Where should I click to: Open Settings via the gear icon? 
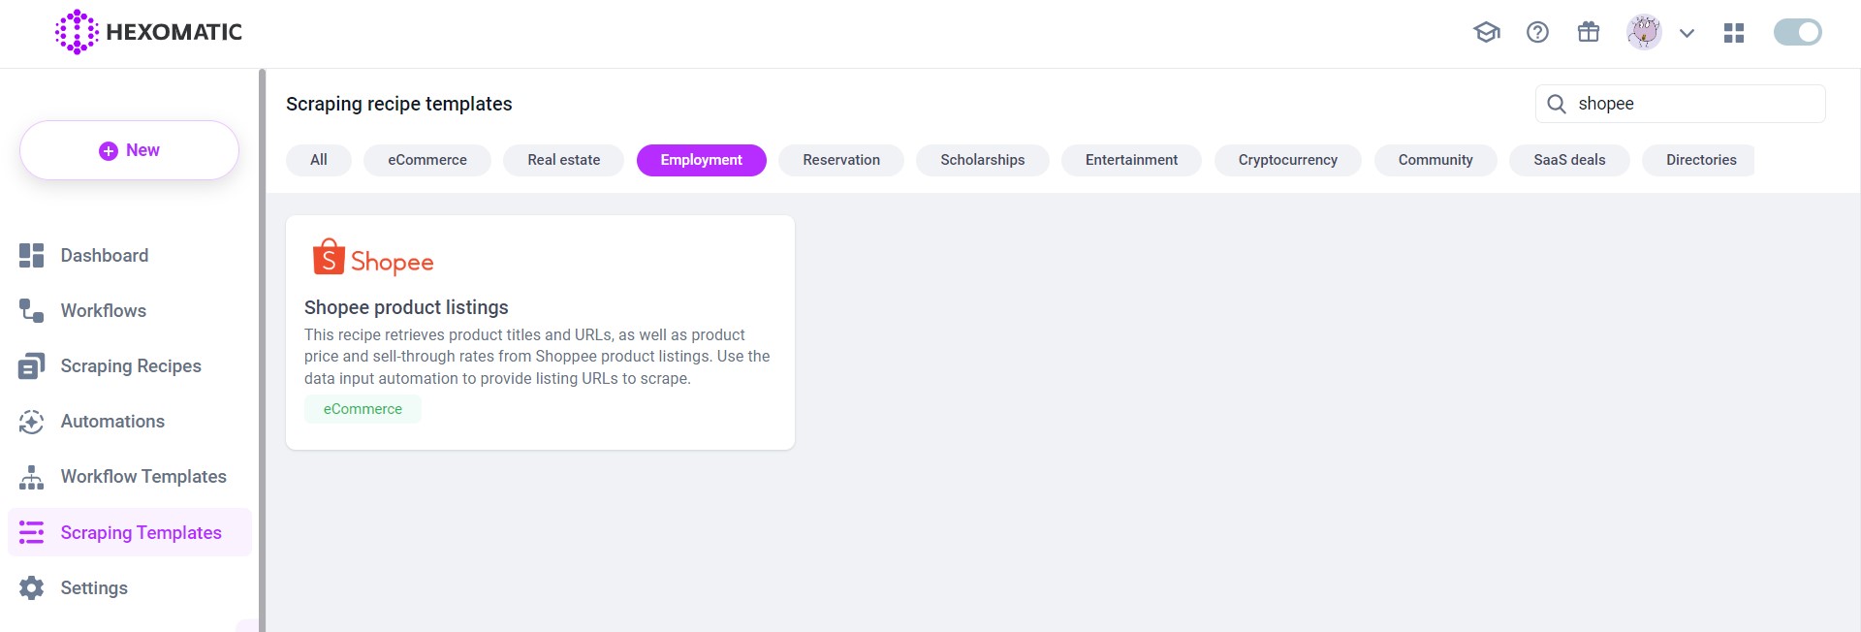[31, 588]
